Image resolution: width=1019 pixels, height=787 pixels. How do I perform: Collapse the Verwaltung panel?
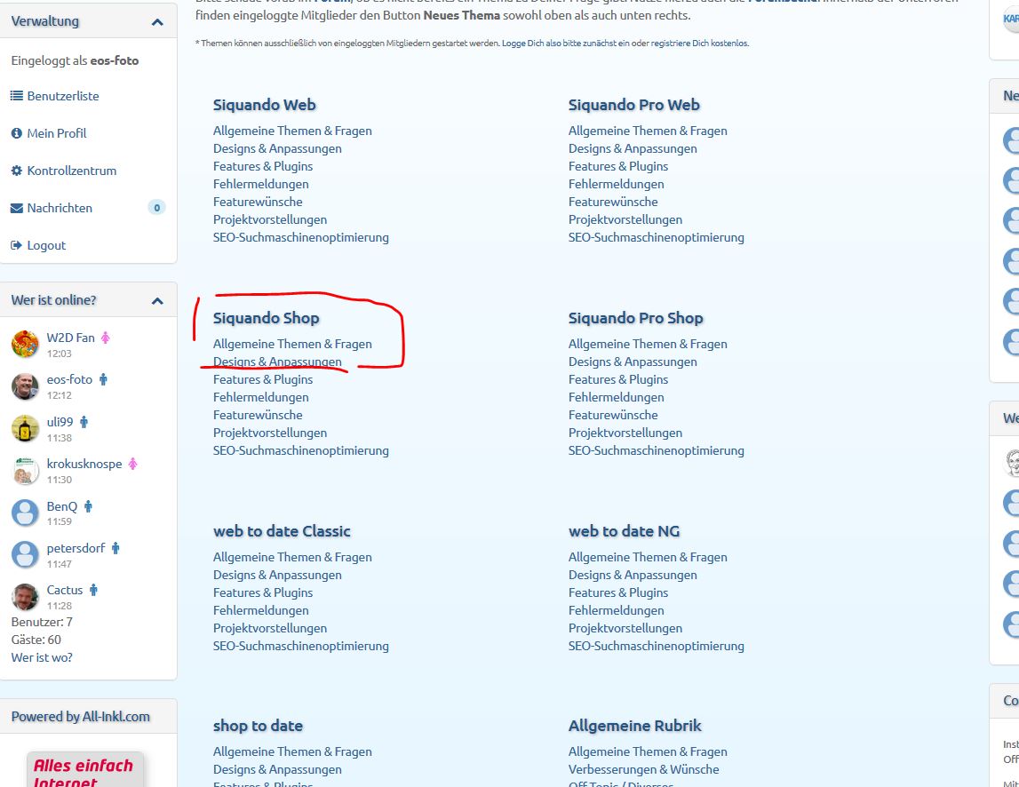pos(157,22)
